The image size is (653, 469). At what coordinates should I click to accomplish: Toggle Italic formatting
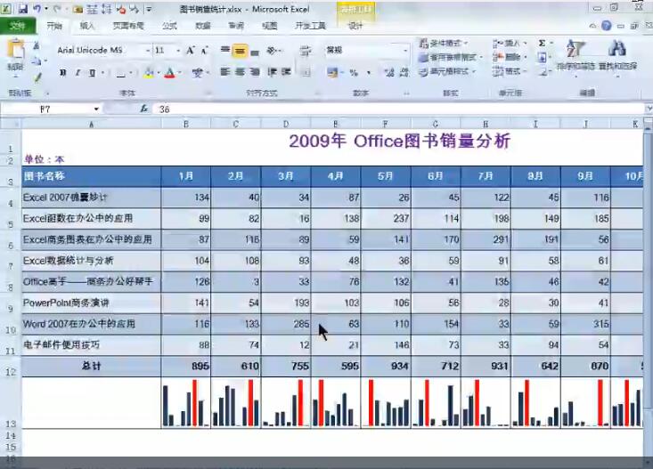click(78, 73)
